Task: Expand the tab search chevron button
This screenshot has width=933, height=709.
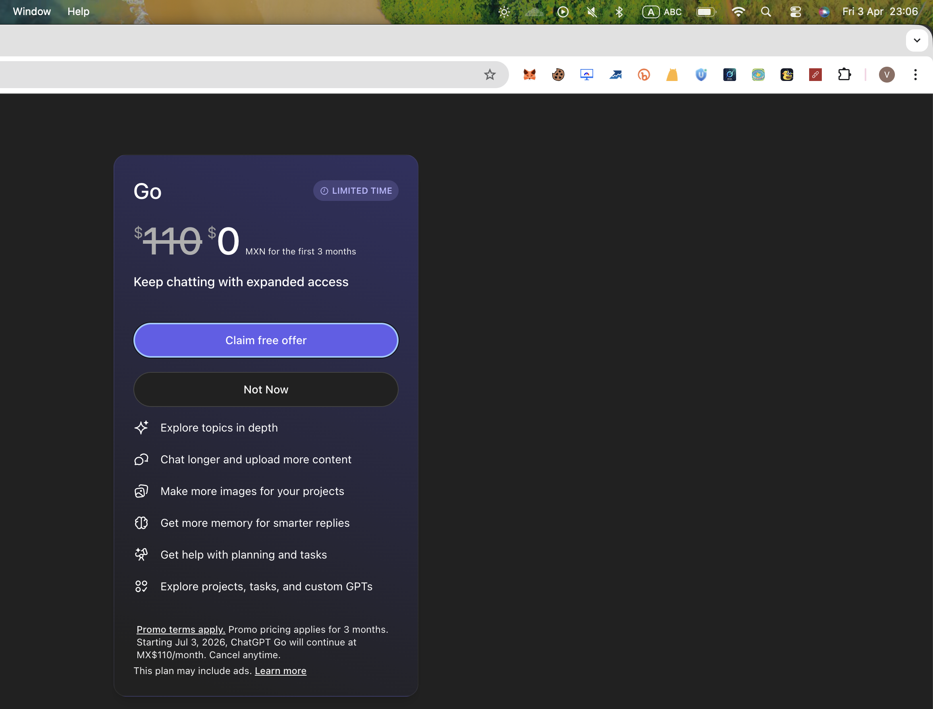Action: (917, 40)
